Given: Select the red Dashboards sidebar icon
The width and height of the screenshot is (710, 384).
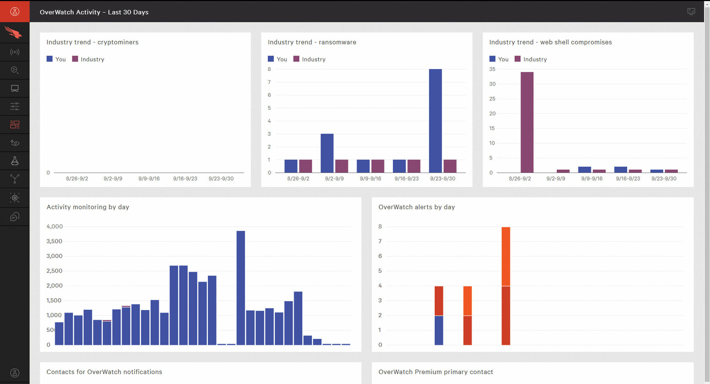Looking at the screenshot, I should tap(15, 124).
